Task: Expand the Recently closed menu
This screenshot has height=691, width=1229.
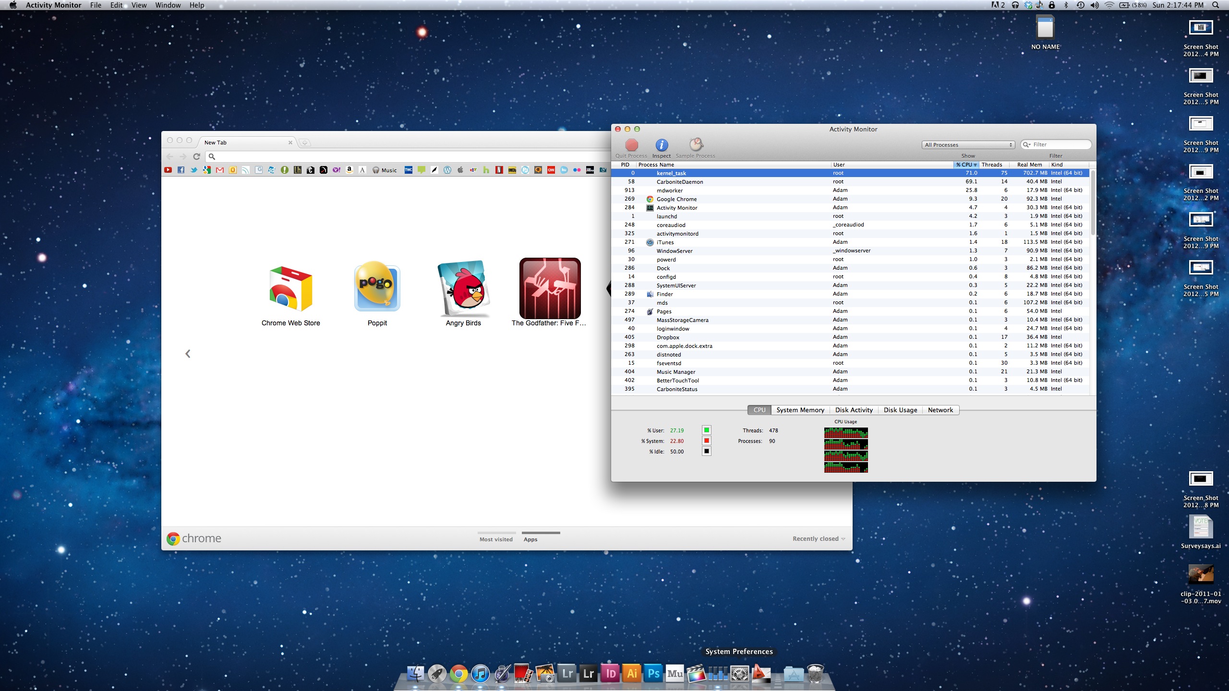Action: [819, 539]
